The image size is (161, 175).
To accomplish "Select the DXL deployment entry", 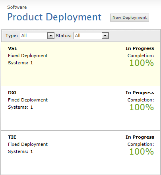I will pos(81,108).
